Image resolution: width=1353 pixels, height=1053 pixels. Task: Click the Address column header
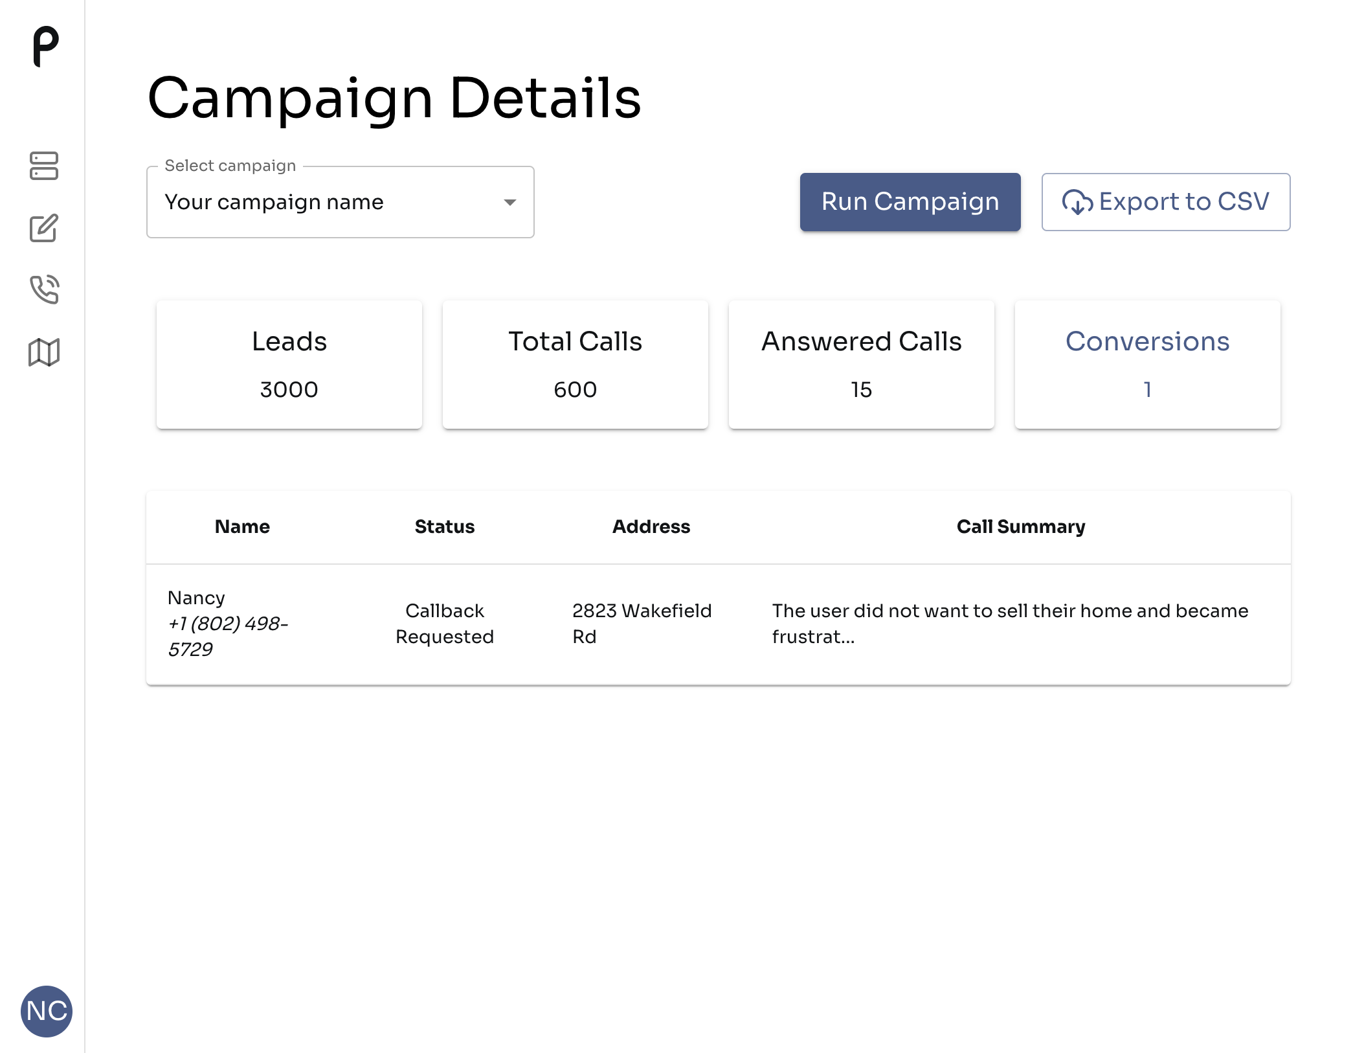point(651,526)
